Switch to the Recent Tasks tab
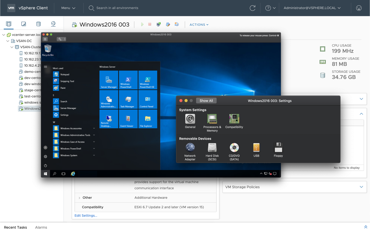The width and height of the screenshot is (370, 231). [15, 227]
